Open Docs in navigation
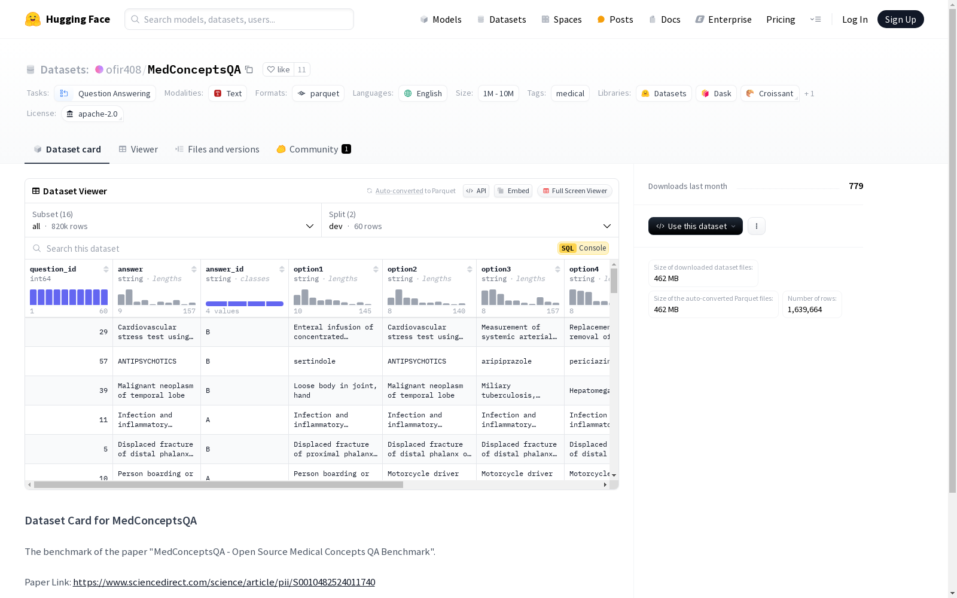The width and height of the screenshot is (957, 598). click(665, 19)
